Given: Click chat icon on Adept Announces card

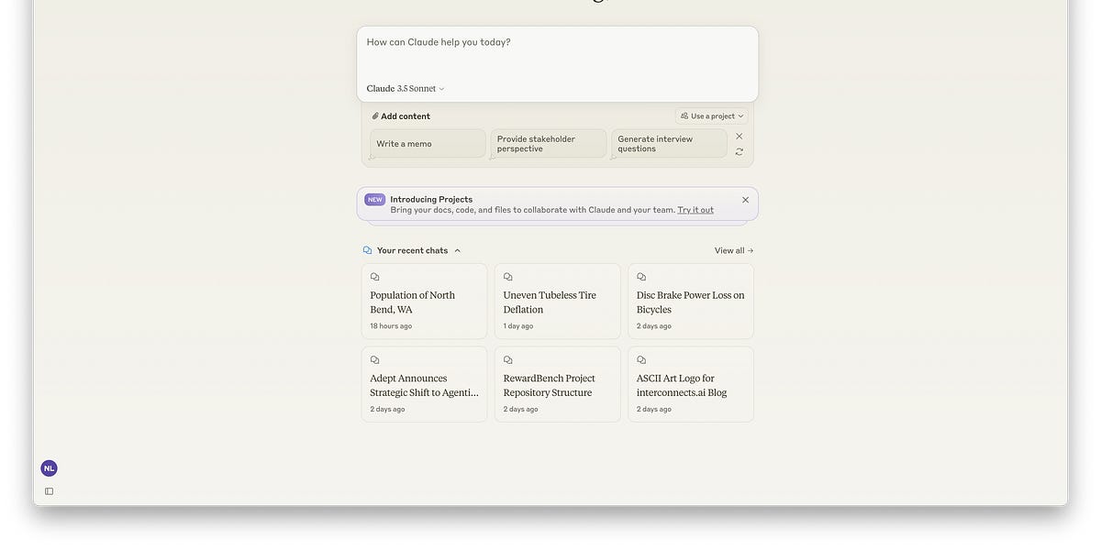Looking at the screenshot, I should click(x=374, y=360).
